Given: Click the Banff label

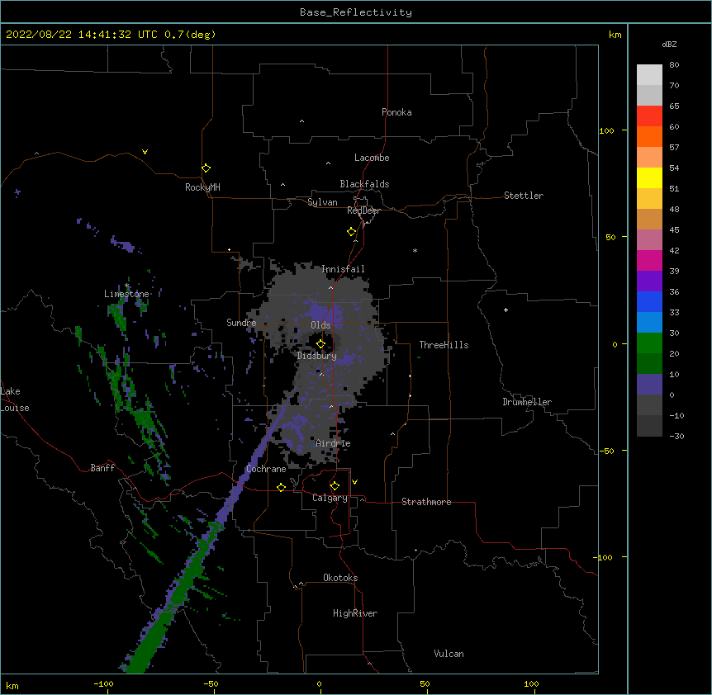Looking at the screenshot, I should [x=102, y=468].
